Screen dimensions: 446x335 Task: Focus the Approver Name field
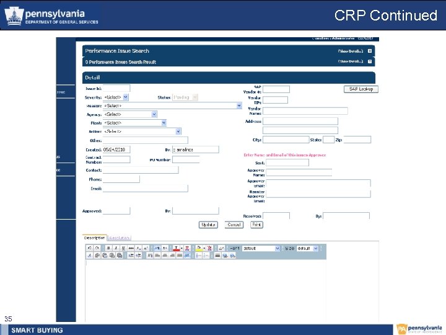(299, 172)
